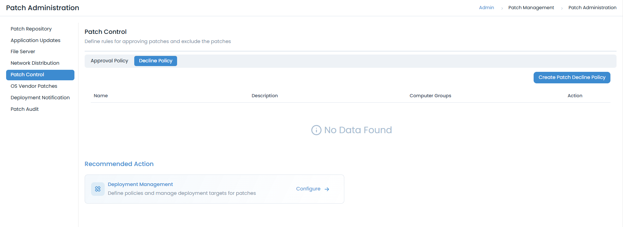Image resolution: width=623 pixels, height=227 pixels.
Task: Select the Decline Policy tab
Action: [x=155, y=61]
